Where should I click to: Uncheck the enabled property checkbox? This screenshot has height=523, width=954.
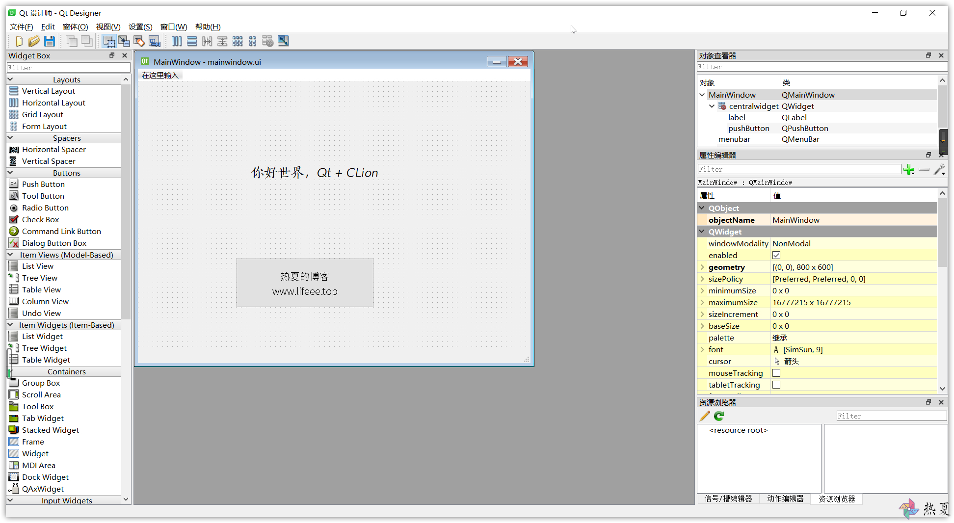coord(776,255)
